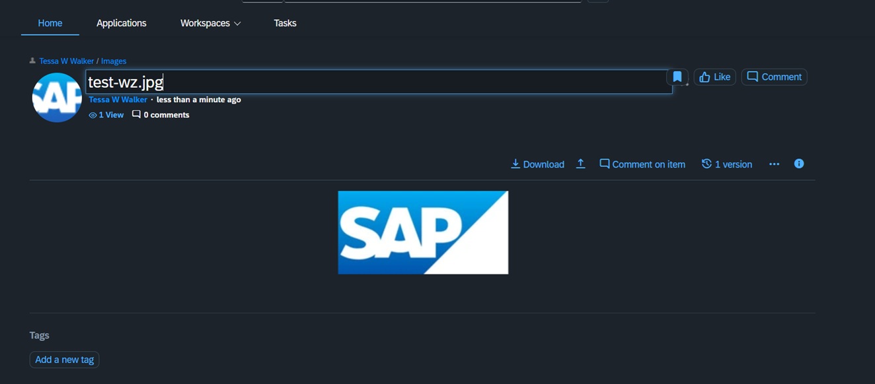Click the user icon before the breadcrumb
Screen dimensions: 875x384
pos(32,61)
